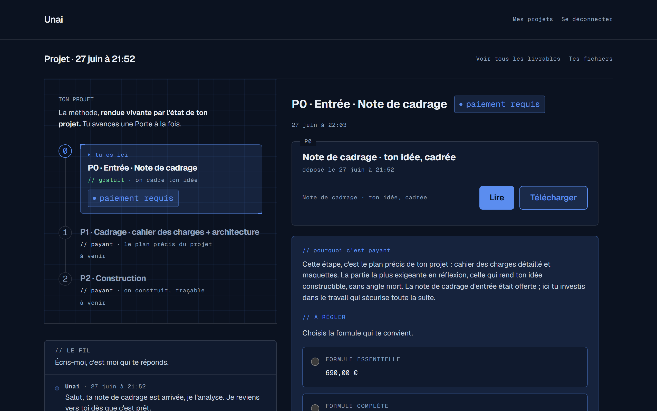The image size is (657, 411).
Task: Click the 'Salut, ta note de cadrage' message
Action: (162, 402)
